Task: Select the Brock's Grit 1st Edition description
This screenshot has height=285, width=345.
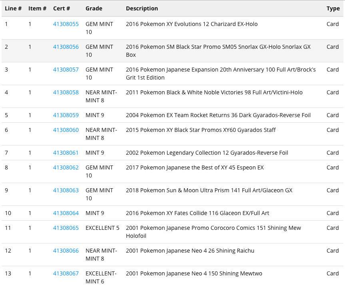Action: pyautogui.click(x=221, y=74)
